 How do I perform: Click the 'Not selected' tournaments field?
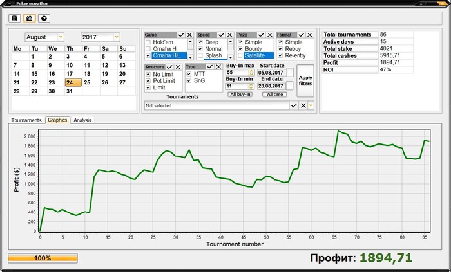[x=216, y=105]
